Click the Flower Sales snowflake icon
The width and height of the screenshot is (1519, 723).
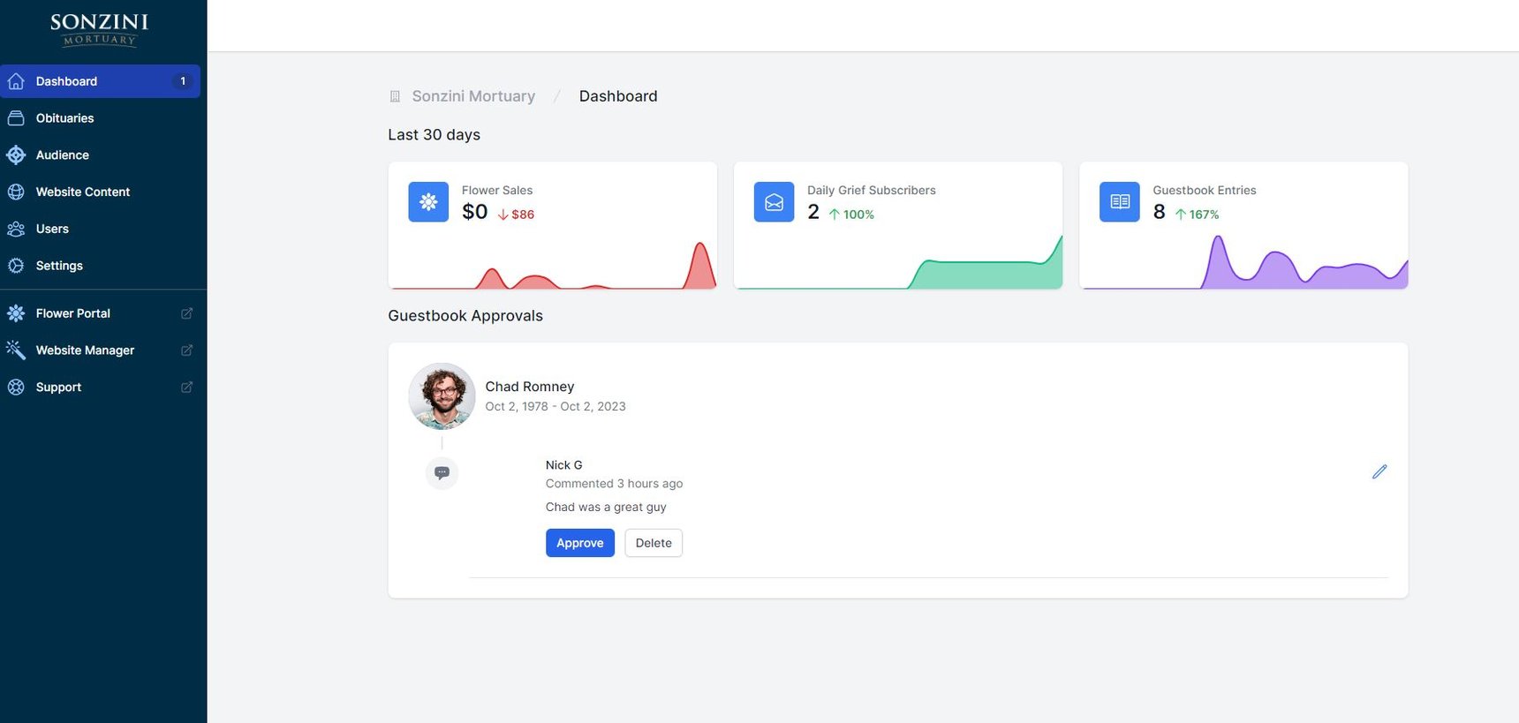[428, 202]
